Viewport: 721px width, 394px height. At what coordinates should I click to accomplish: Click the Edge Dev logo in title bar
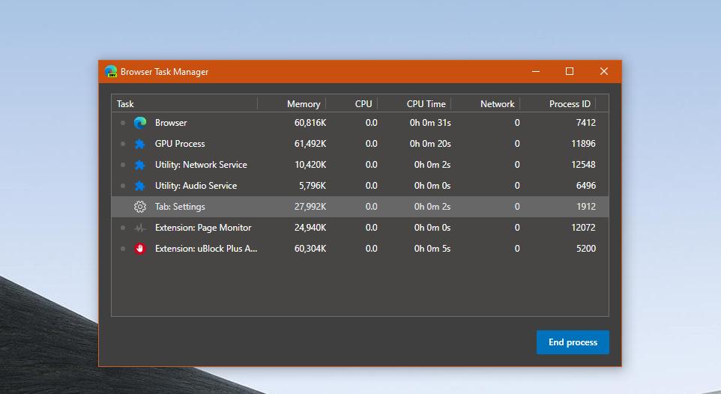[110, 72]
